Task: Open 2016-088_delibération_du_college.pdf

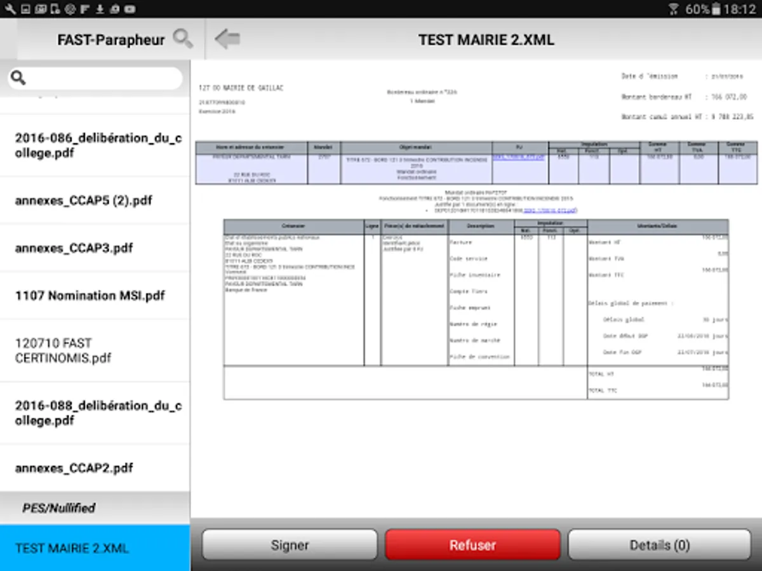Action: click(95, 413)
